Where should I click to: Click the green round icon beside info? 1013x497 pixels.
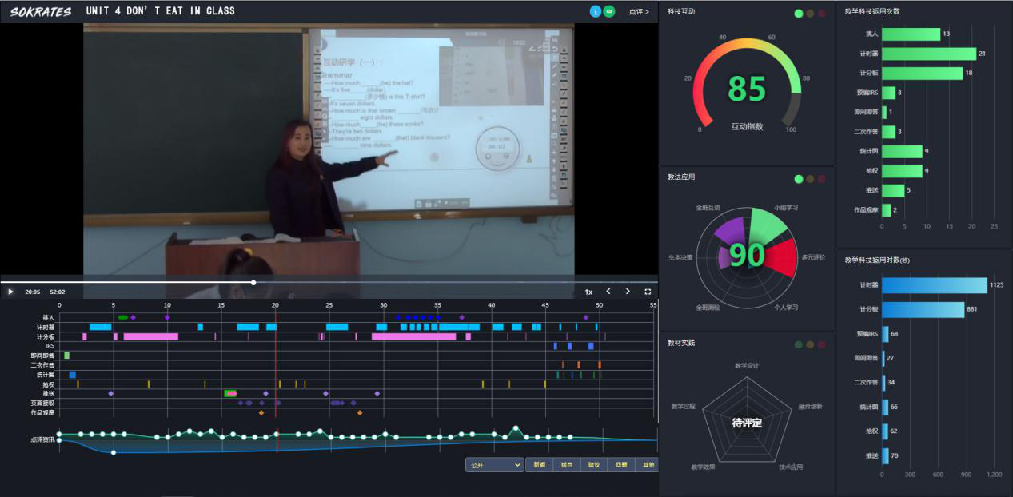pos(609,11)
